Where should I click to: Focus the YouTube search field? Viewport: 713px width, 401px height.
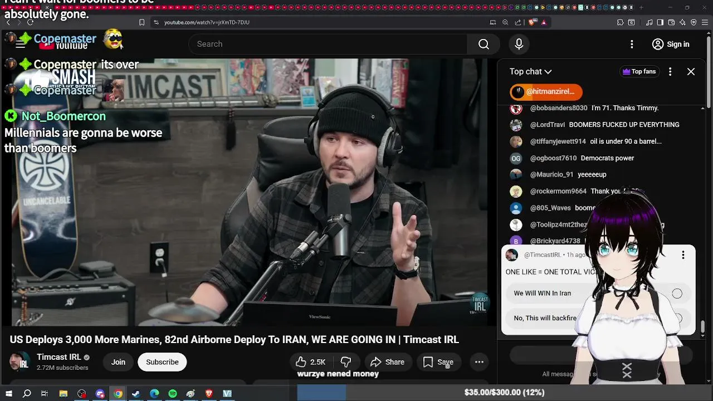pyautogui.click(x=329, y=44)
